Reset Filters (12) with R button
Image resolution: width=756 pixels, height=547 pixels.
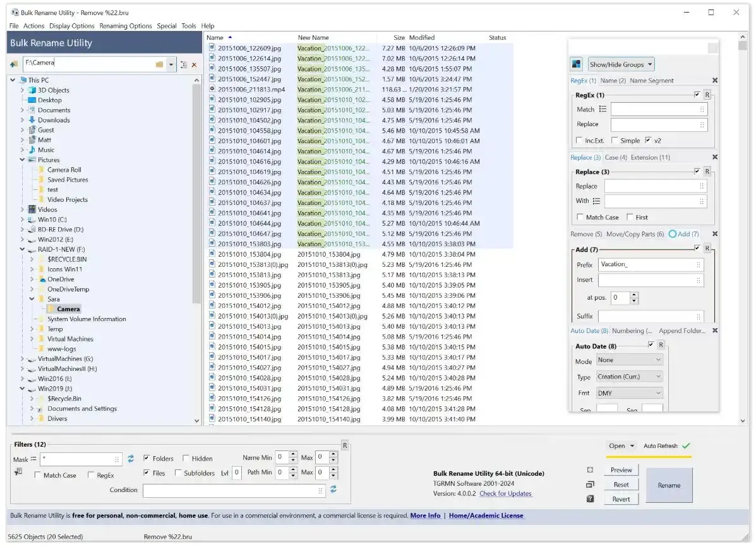(345, 446)
